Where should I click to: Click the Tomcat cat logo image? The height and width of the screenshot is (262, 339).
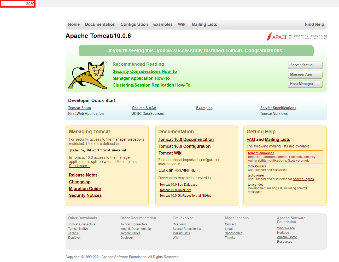pos(88,75)
